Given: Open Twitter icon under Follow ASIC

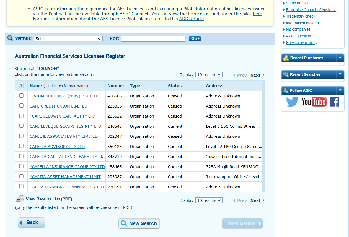Looking at the screenshot, I should 292,102.
